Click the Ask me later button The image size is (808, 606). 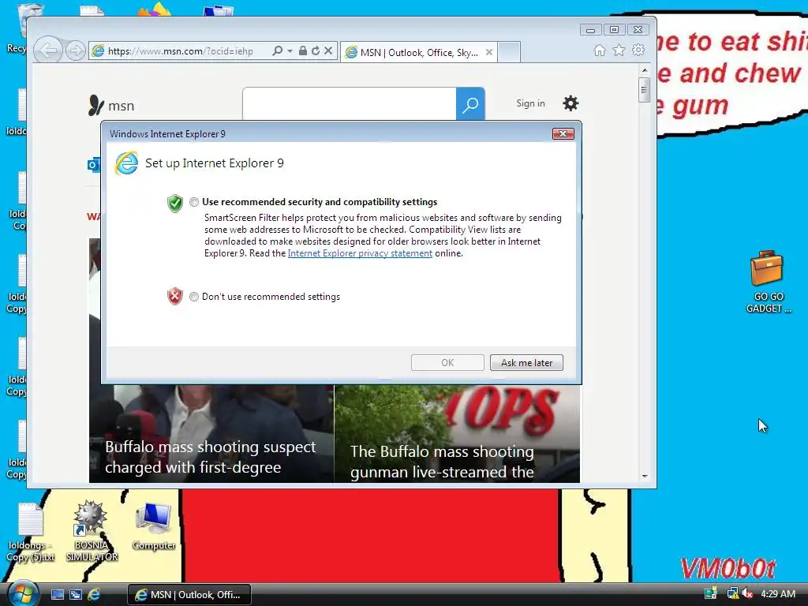(x=526, y=363)
